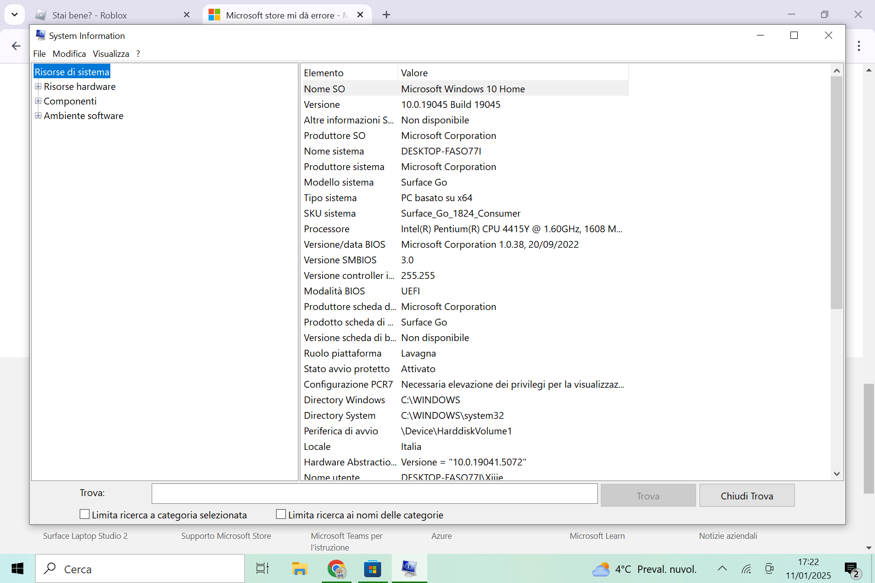Click the taskbar Cerca search box
This screenshot has height=583, width=875.
pos(140,568)
